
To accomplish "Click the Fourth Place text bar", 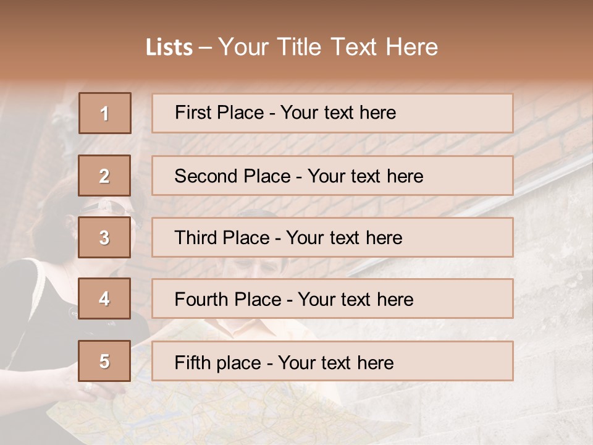I will (332, 299).
